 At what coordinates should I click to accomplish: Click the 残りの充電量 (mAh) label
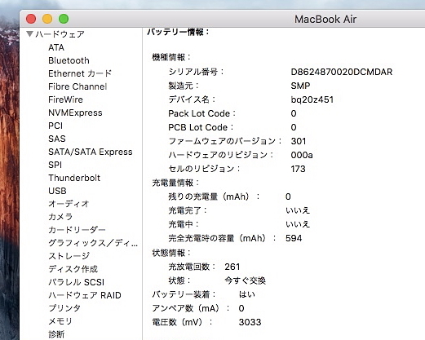pos(214,196)
